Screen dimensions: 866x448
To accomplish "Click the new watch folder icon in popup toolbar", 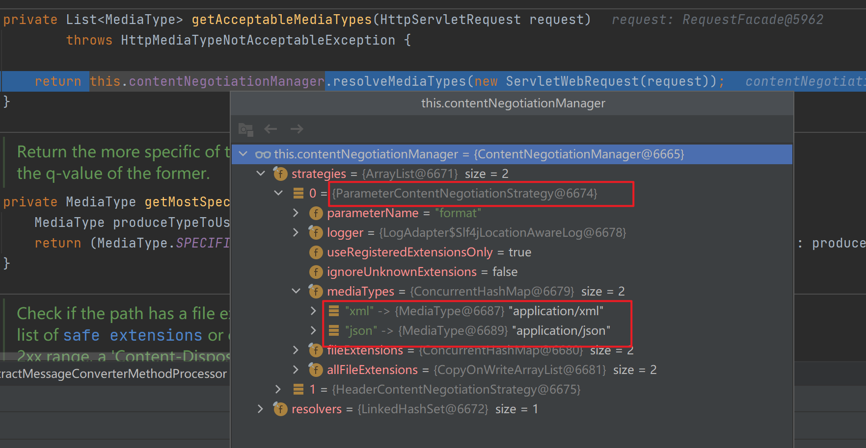I will [245, 129].
